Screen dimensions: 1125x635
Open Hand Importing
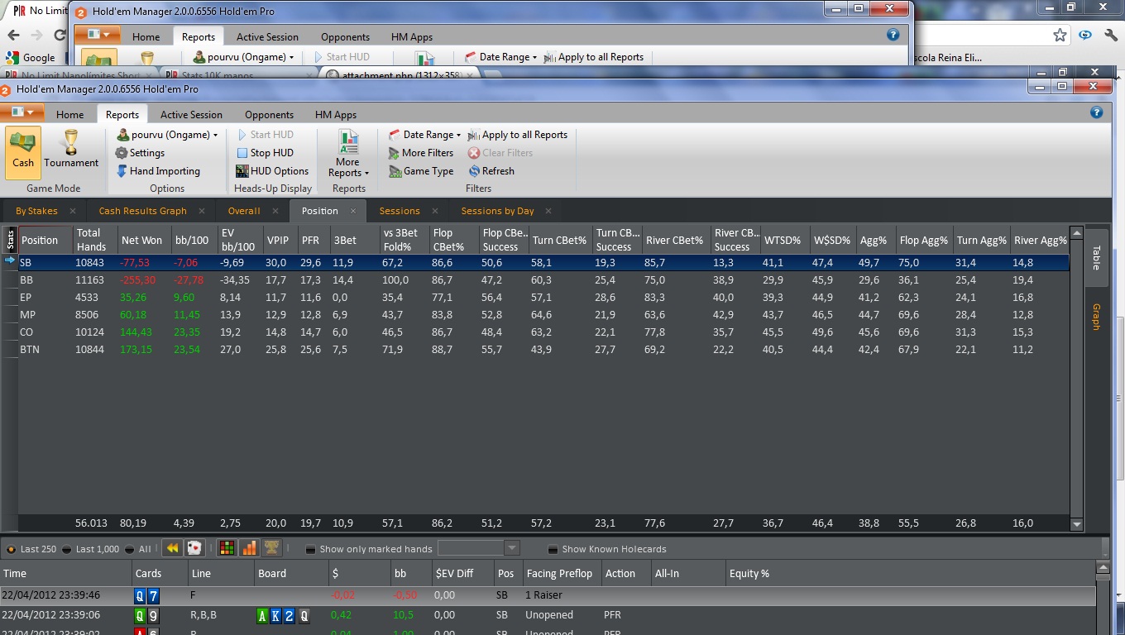pos(158,171)
